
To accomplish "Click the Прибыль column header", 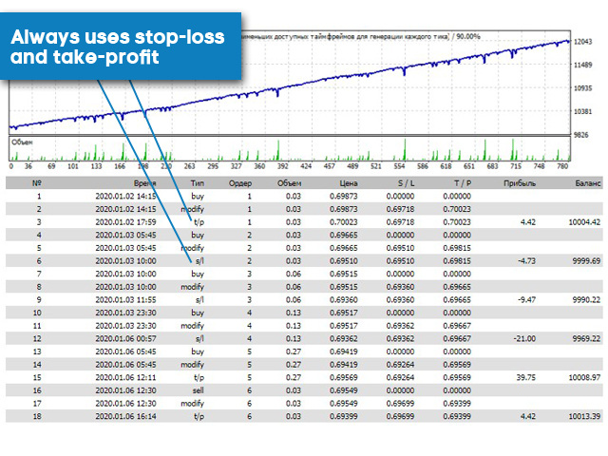I will (520, 183).
